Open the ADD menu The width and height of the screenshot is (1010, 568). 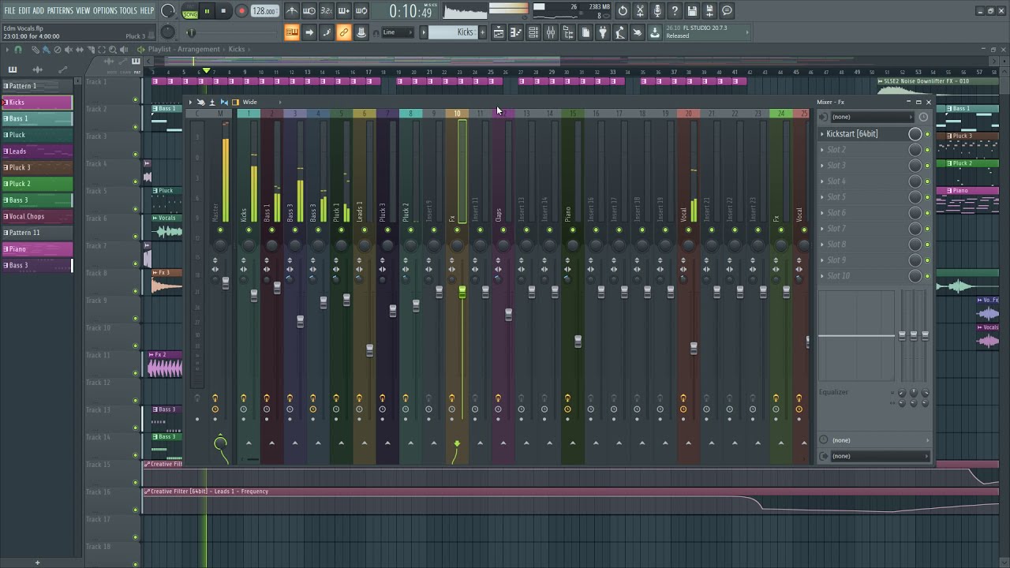[x=39, y=11]
